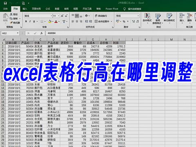This screenshot has height=147, width=196.
Task: Click the borders icon in font group
Action: pyautogui.click(x=42, y=21)
